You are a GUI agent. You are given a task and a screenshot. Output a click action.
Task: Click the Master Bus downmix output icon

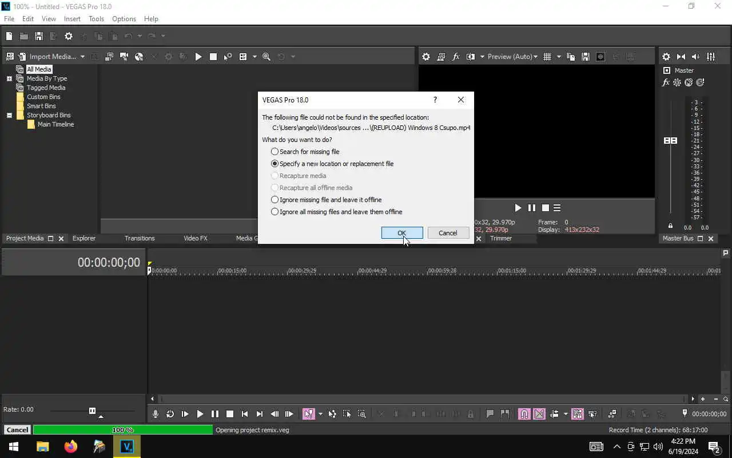681,57
